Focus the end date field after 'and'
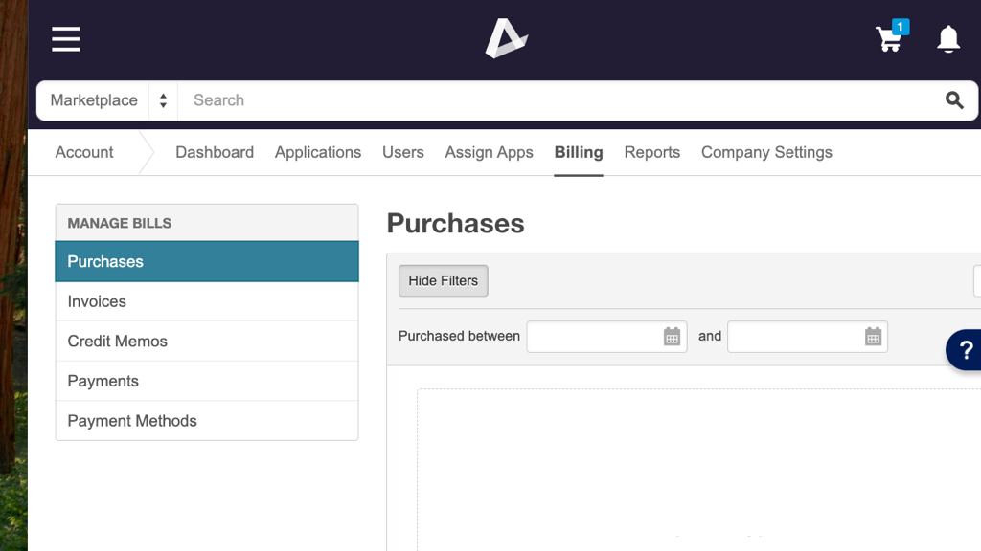Screen dimensions: 981x551 [x=807, y=337]
